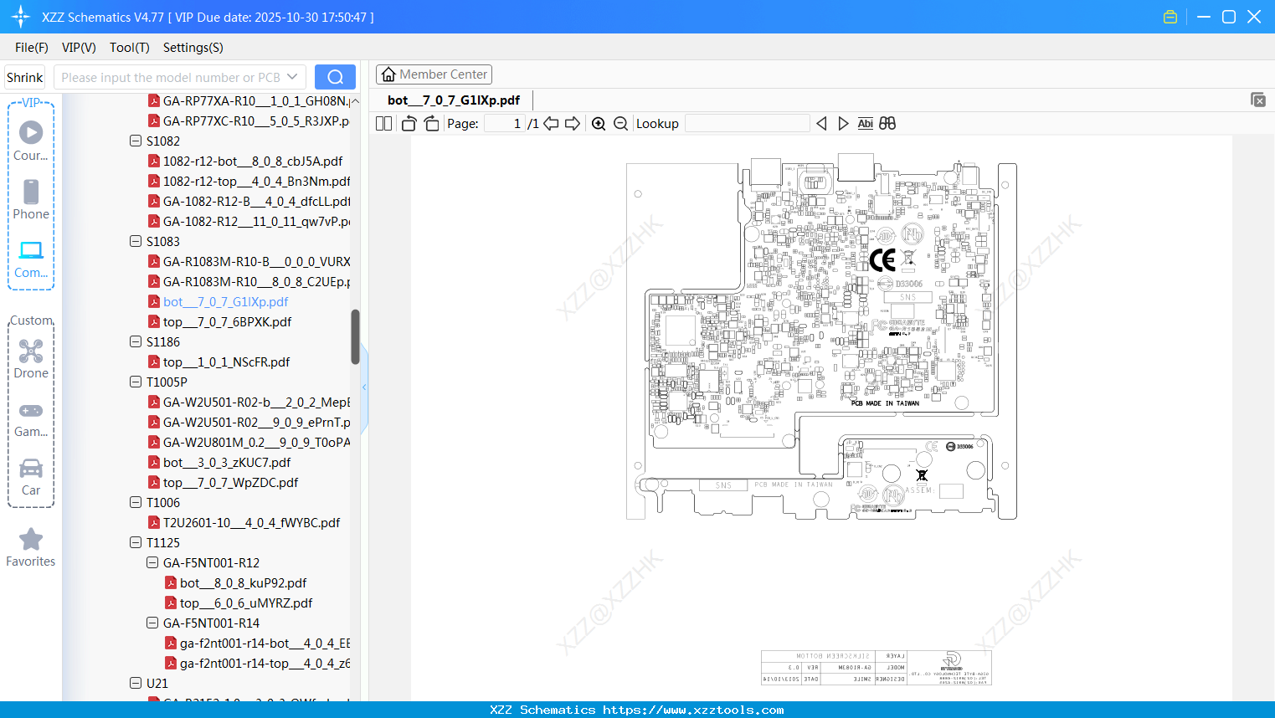Collapse the U21 folder
Image resolution: width=1275 pixels, height=718 pixels.
136,683
